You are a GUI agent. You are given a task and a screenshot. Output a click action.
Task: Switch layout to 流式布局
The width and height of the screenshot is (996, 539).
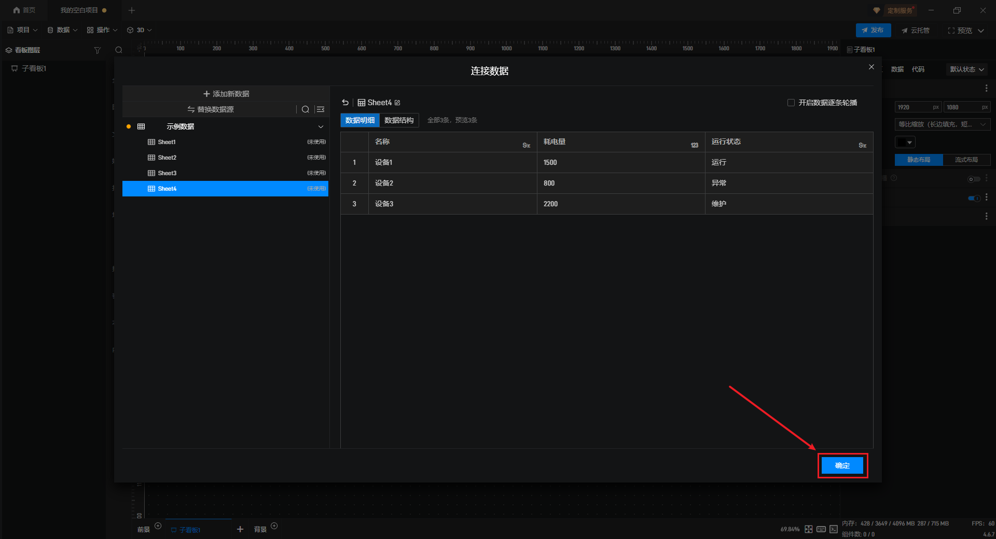click(966, 160)
